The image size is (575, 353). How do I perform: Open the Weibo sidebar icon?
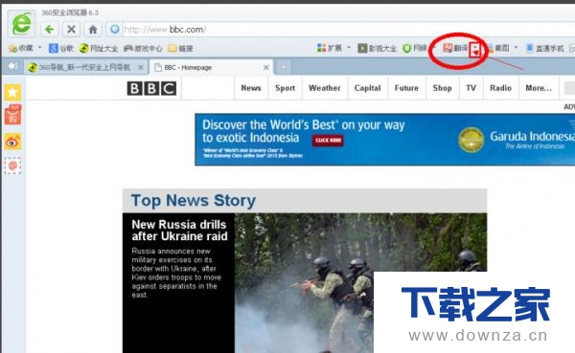click(12, 143)
